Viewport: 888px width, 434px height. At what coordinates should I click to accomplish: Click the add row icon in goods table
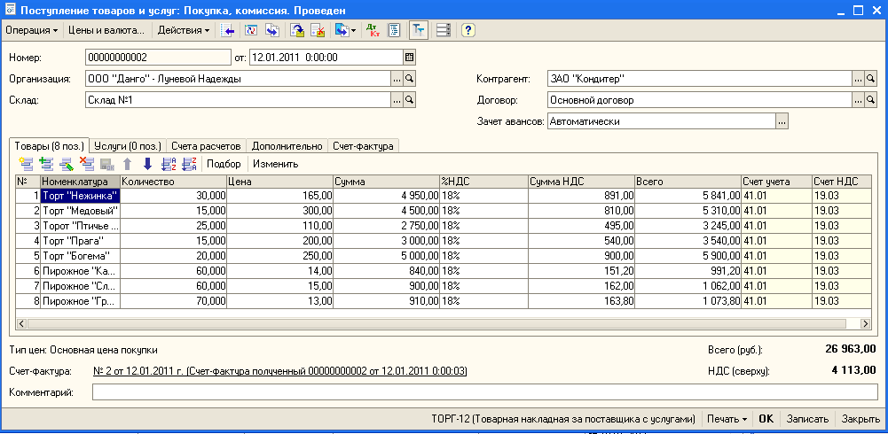click(26, 164)
